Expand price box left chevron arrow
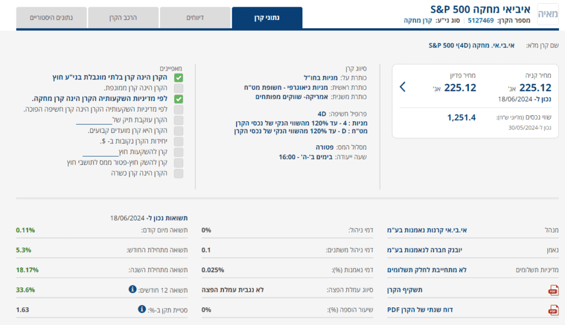Viewport: 565px width, 325px height. (403, 86)
